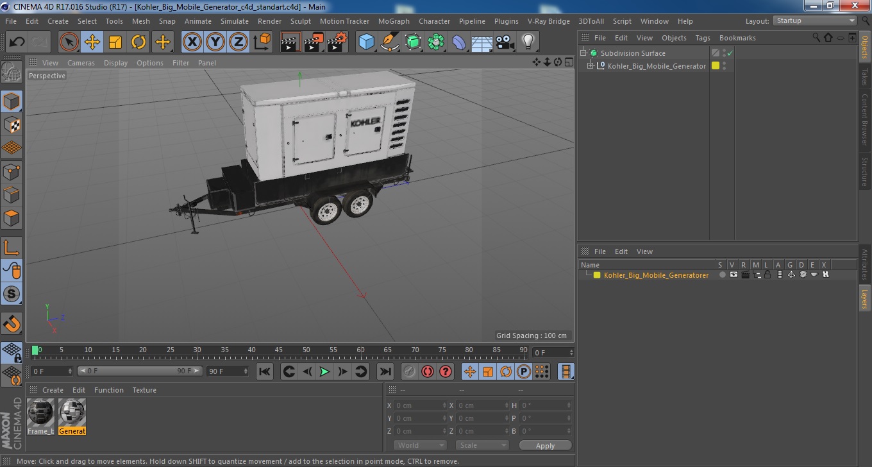
Task: Toggle X axis lock
Action: (192, 42)
